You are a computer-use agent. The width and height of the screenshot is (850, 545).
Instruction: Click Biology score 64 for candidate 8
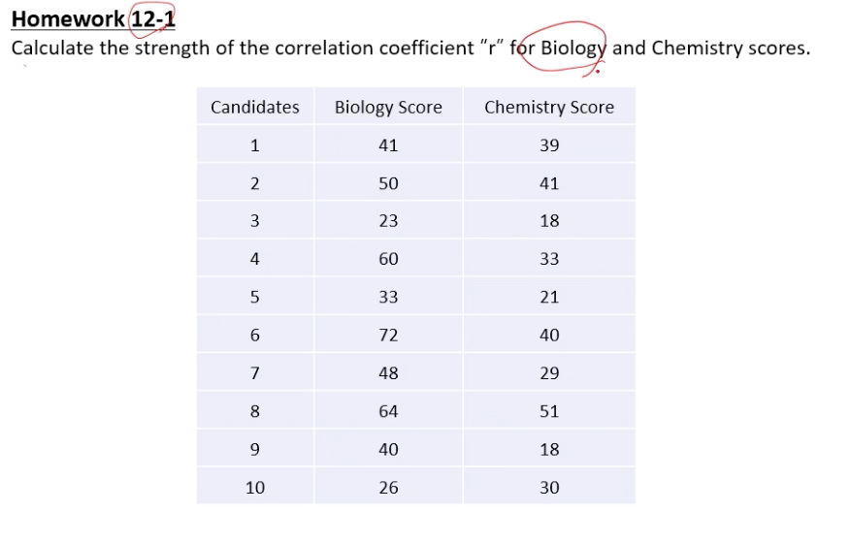pos(388,411)
